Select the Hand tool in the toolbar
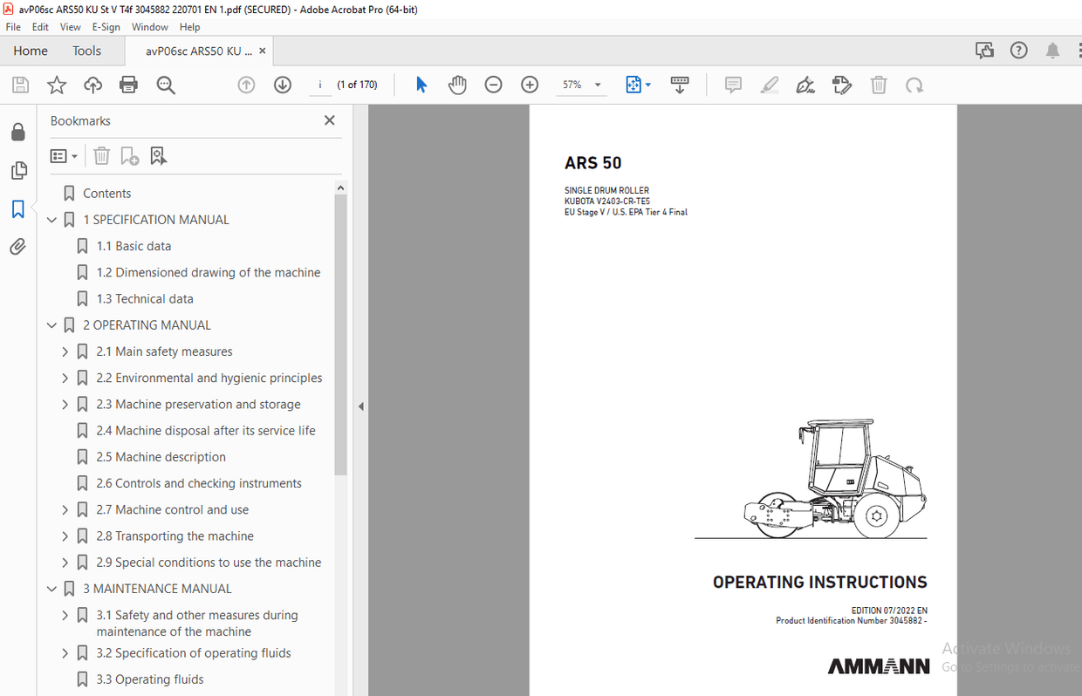Screen dimensions: 1082x696 (x=457, y=85)
